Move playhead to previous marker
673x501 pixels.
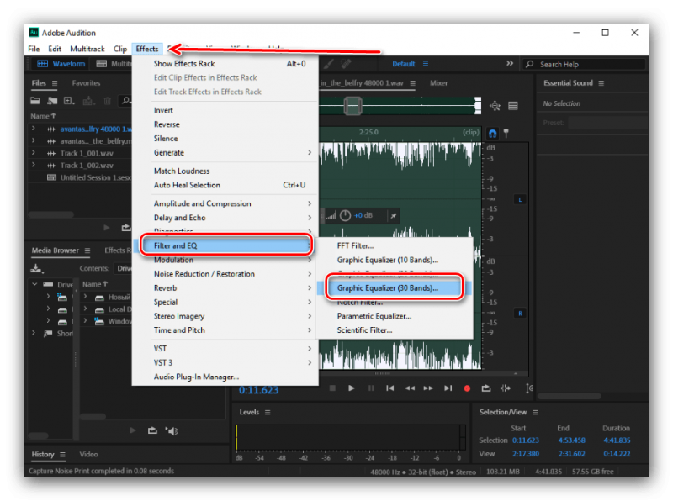click(x=389, y=388)
